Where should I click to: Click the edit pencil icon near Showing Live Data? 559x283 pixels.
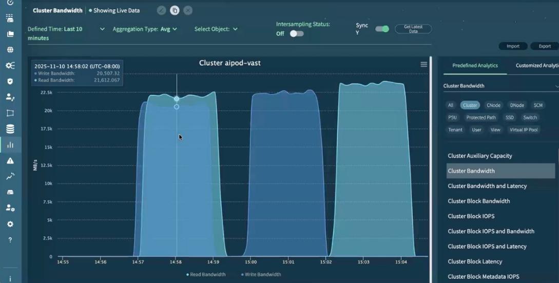162,10
